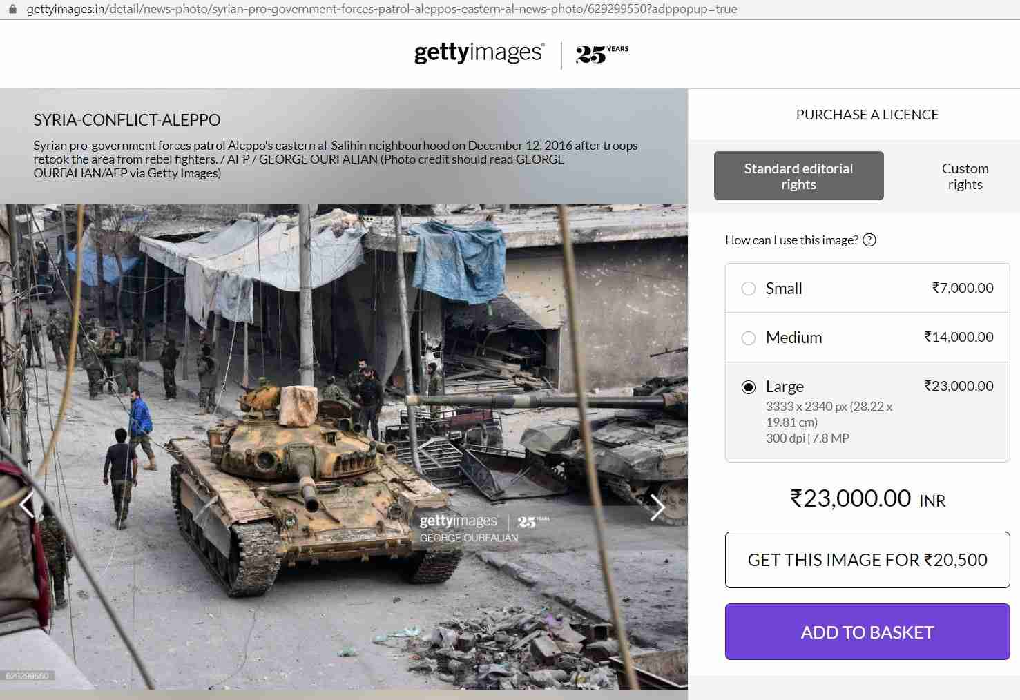Image resolution: width=1020 pixels, height=700 pixels.
Task: Click the Getty Images watermark on the photo
Action: pyautogui.click(x=484, y=528)
